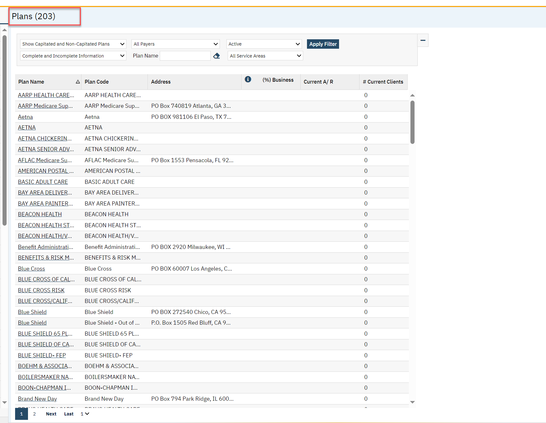Click the Plan Name sort triangle icon

point(78,82)
